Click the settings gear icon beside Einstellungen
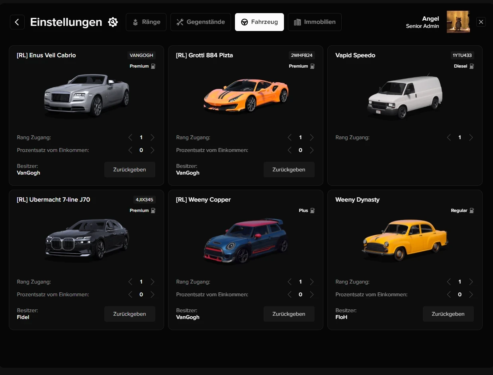This screenshot has width=493, height=375. (113, 22)
